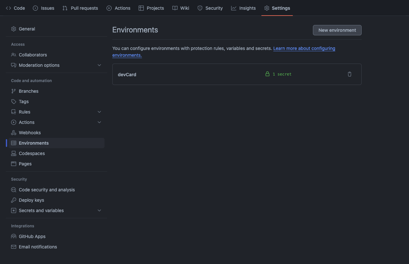Click the Tags label icon
Image resolution: width=409 pixels, height=264 pixels.
(x=14, y=102)
